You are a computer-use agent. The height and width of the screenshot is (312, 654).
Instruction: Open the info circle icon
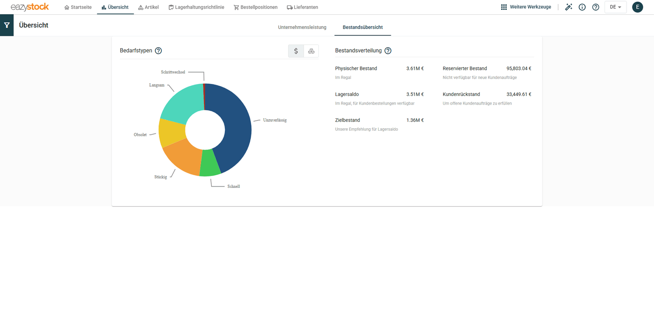pyautogui.click(x=582, y=7)
